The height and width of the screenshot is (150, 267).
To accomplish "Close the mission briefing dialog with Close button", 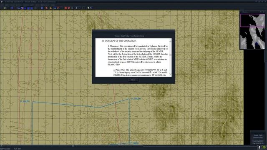I will pos(133,80).
